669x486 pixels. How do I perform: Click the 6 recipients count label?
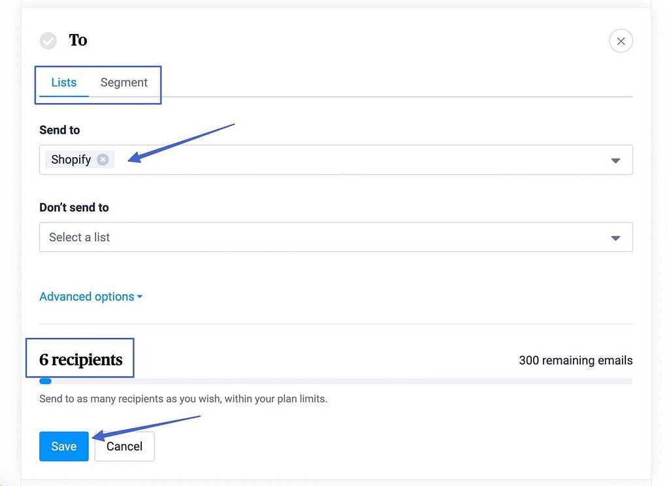tap(80, 359)
